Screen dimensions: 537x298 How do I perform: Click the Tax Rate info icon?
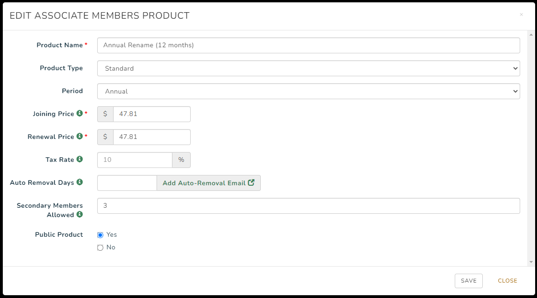click(79, 159)
